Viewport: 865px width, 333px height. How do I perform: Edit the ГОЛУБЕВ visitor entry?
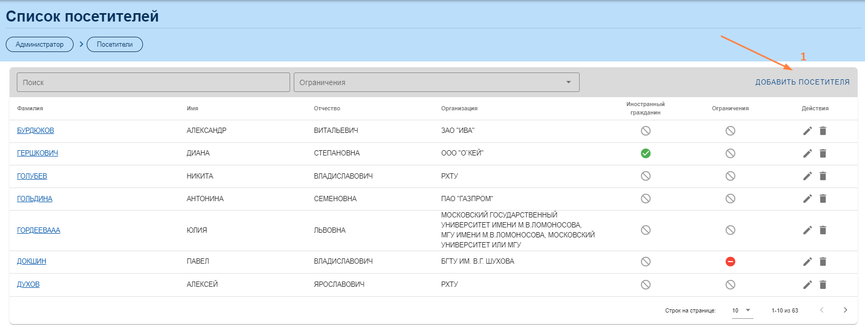807,176
